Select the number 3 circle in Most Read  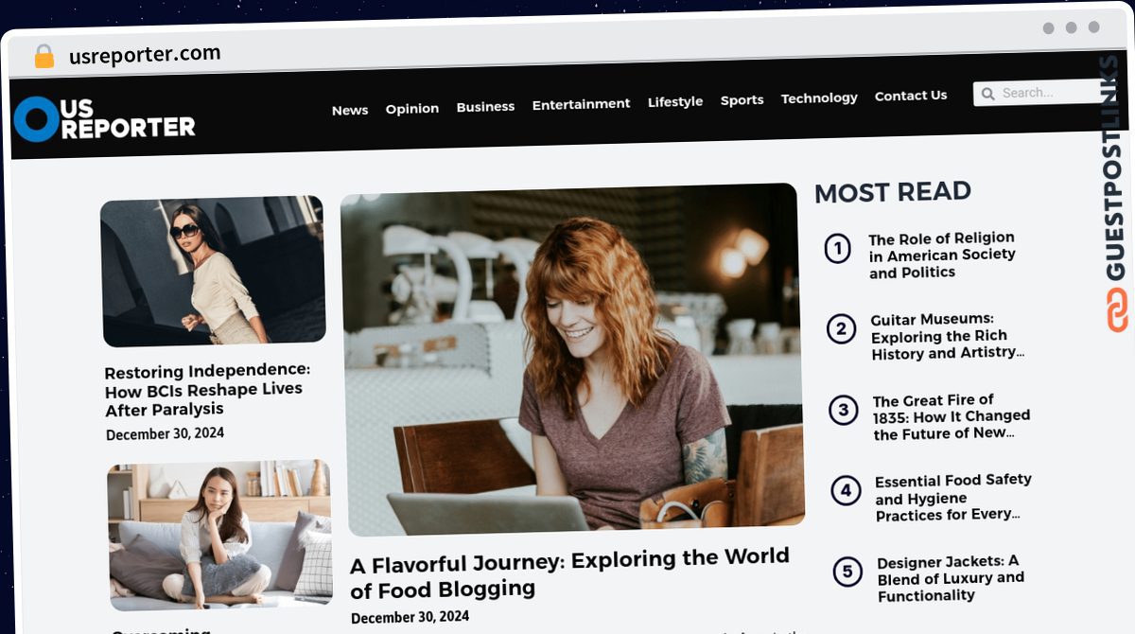844,411
